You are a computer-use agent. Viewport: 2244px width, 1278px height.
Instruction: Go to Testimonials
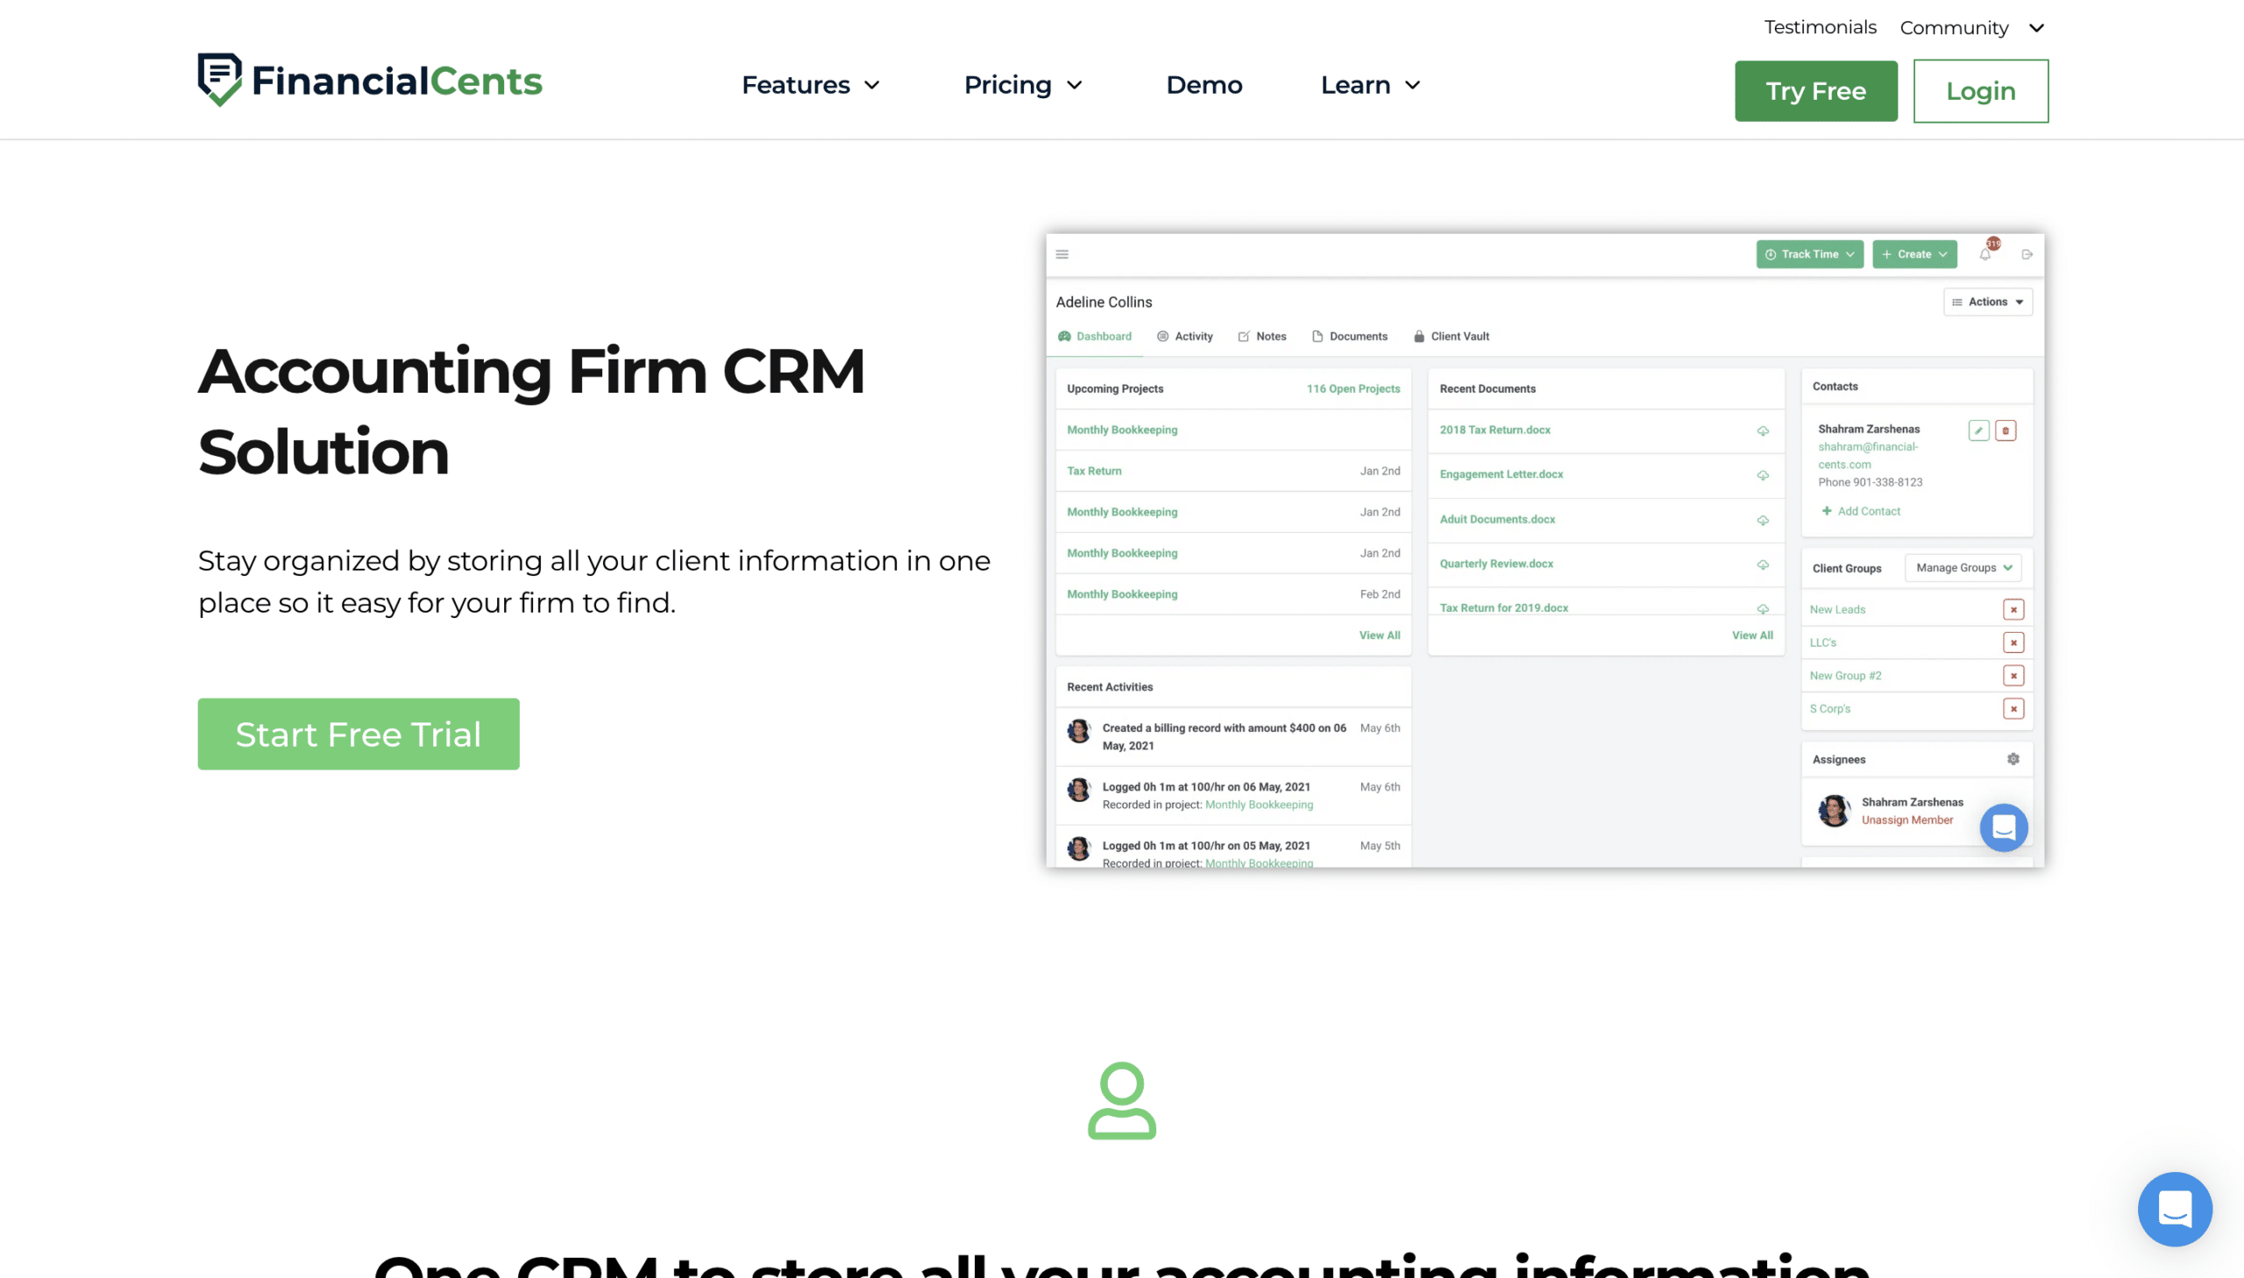click(x=1820, y=27)
